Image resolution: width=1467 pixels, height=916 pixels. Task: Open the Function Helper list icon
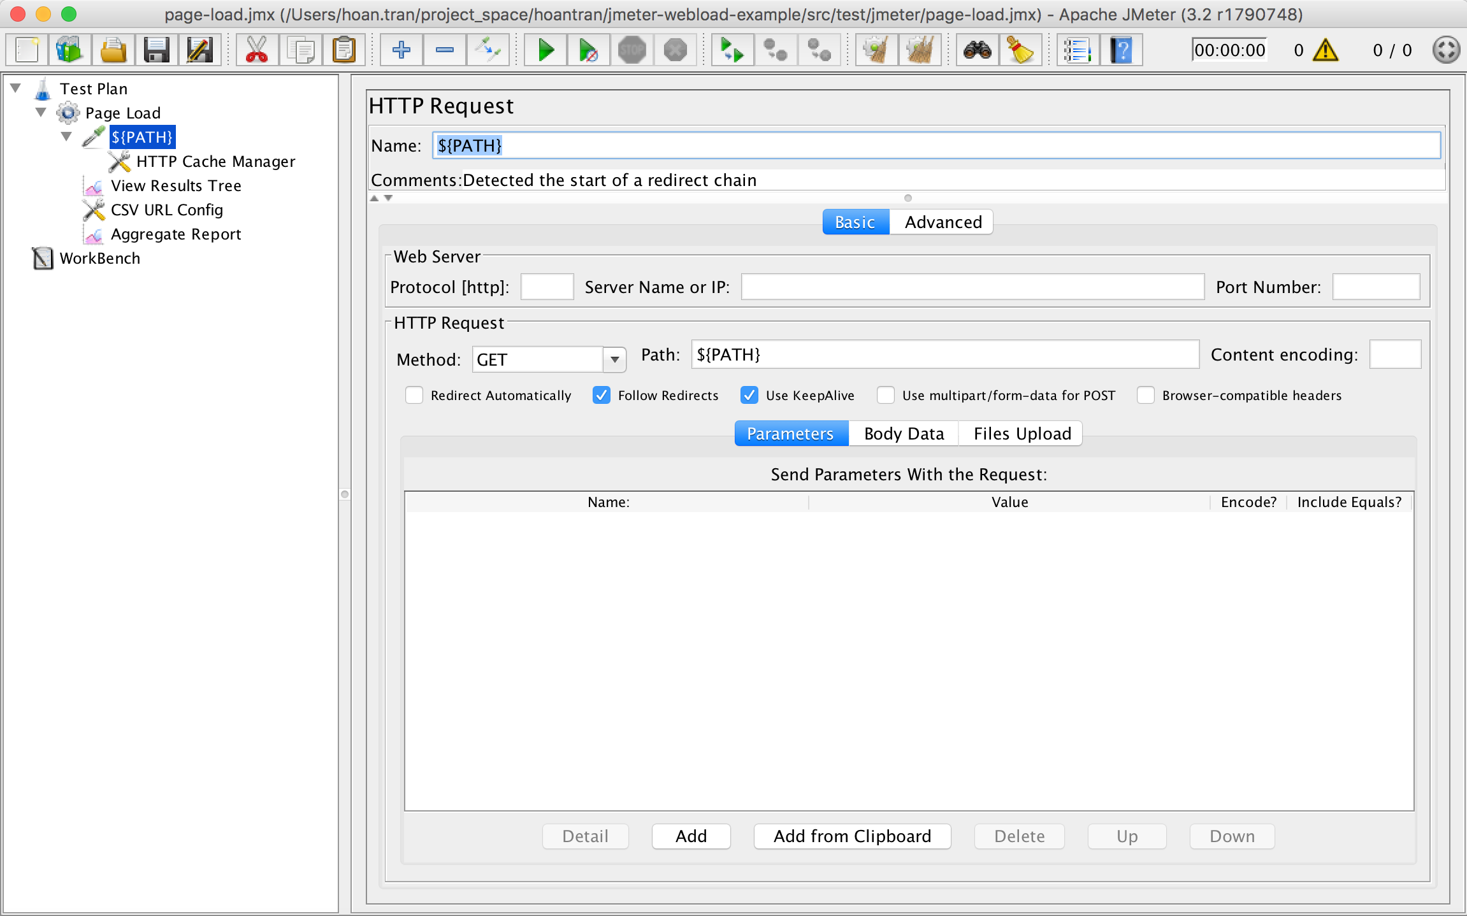[x=1078, y=50]
